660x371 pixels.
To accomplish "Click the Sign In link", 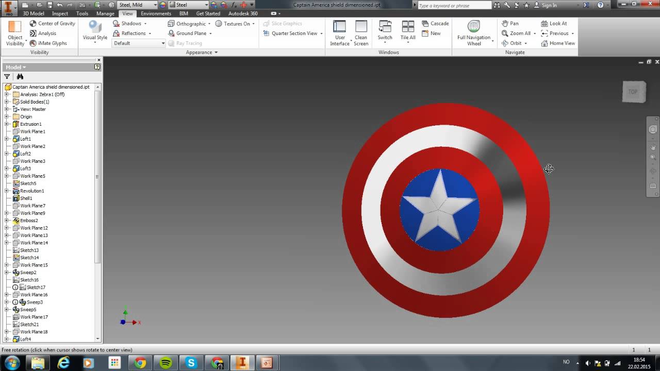I will click(549, 5).
